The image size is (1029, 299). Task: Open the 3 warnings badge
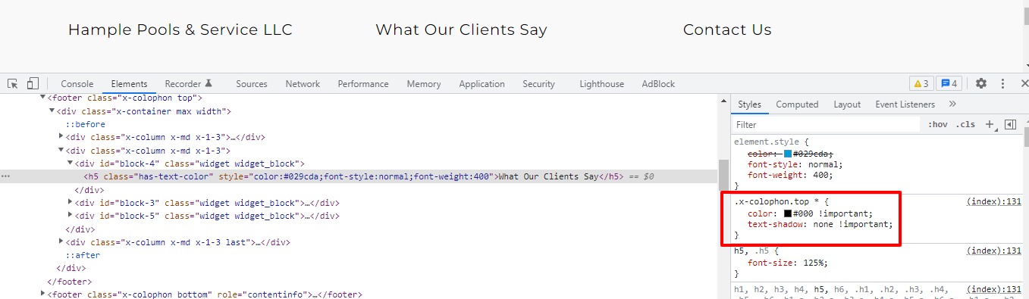click(921, 83)
